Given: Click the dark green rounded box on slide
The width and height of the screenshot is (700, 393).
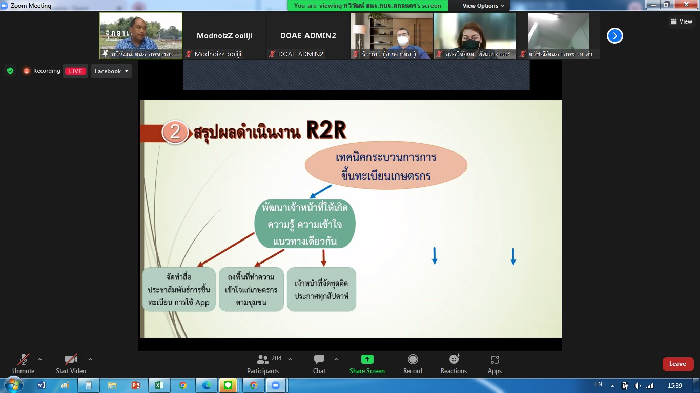Looking at the screenshot, I should [x=305, y=224].
